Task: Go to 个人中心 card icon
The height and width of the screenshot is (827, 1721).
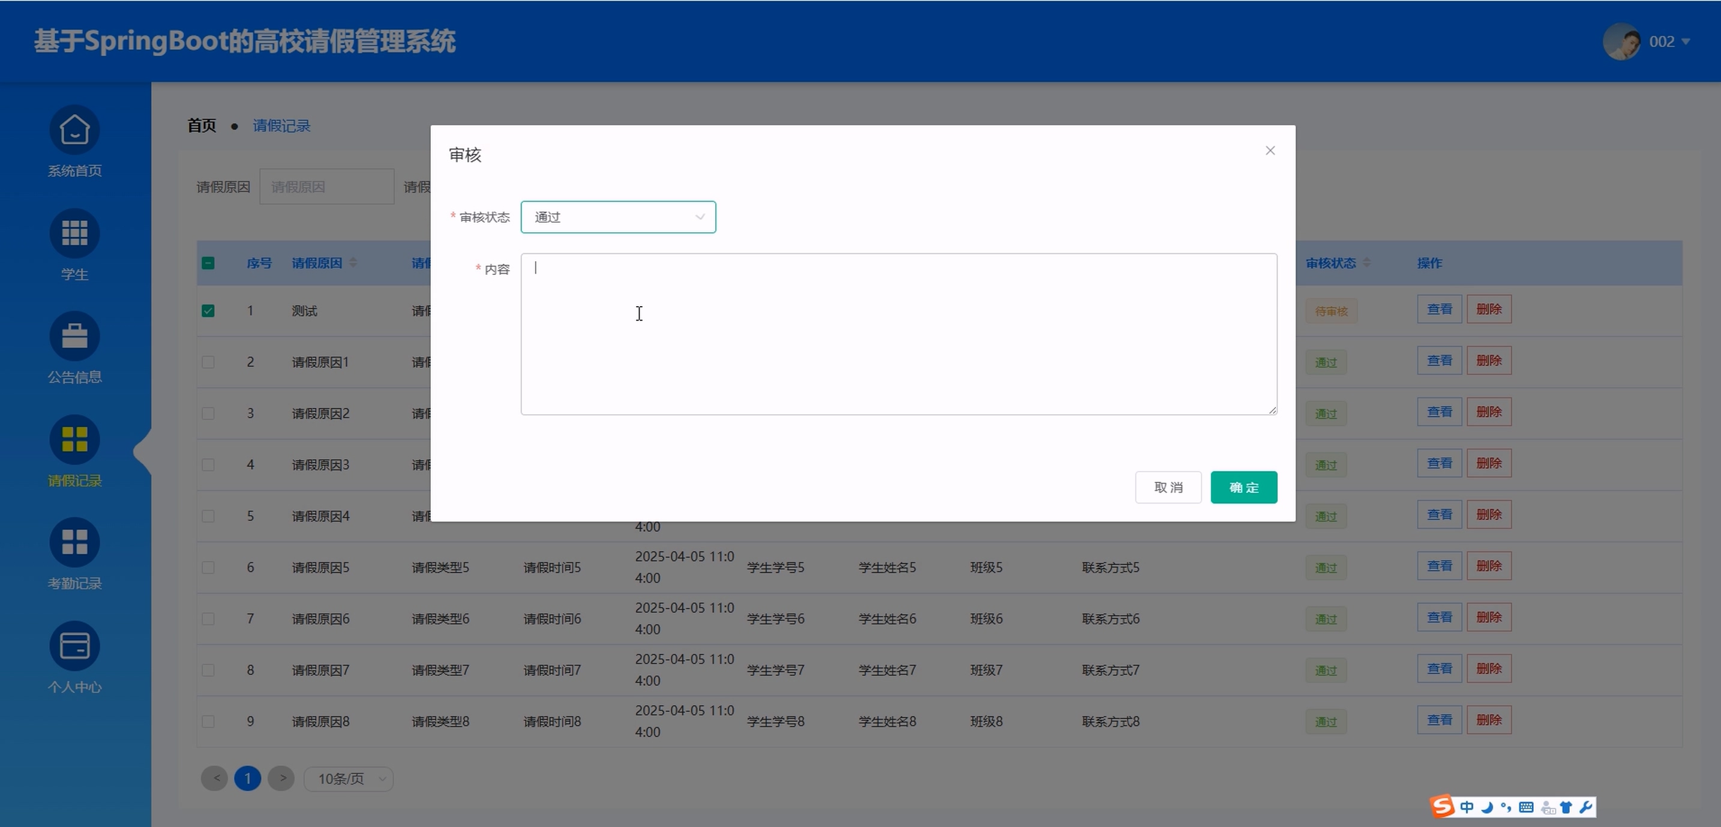Action: click(74, 646)
